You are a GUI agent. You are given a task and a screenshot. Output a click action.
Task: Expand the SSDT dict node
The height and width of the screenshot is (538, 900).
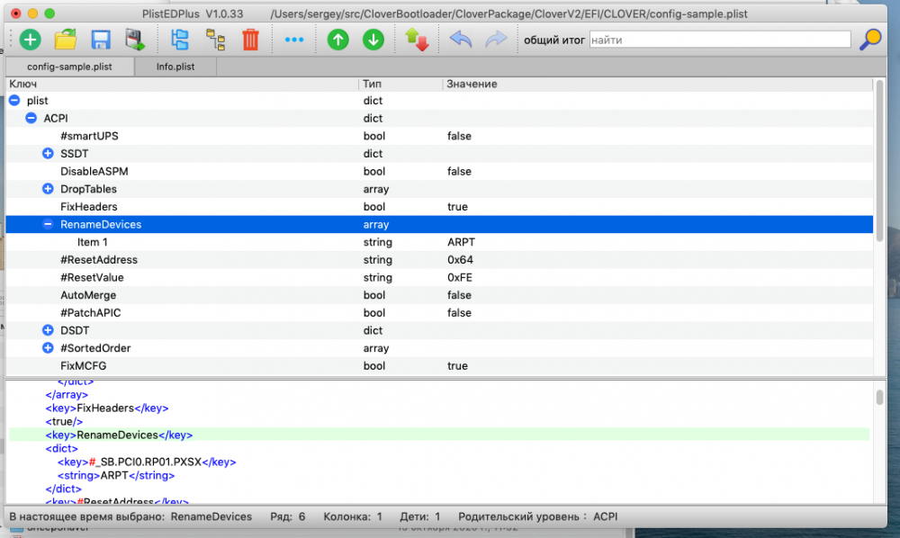[48, 153]
